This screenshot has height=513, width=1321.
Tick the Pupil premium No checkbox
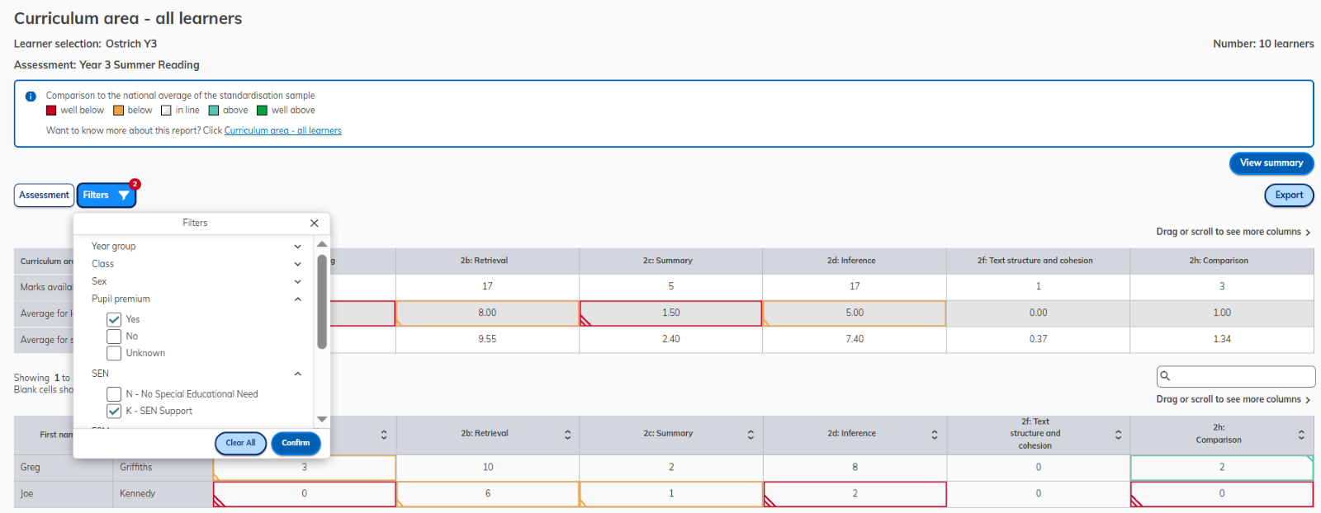[x=114, y=337]
